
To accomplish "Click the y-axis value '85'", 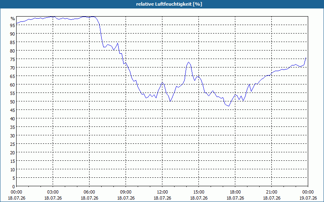I will pos(13,42).
